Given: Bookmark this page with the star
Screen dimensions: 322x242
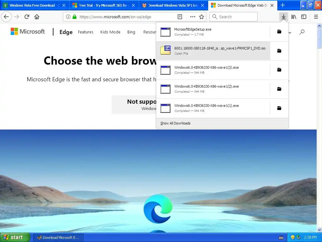Looking at the screenshot, I should [202, 17].
